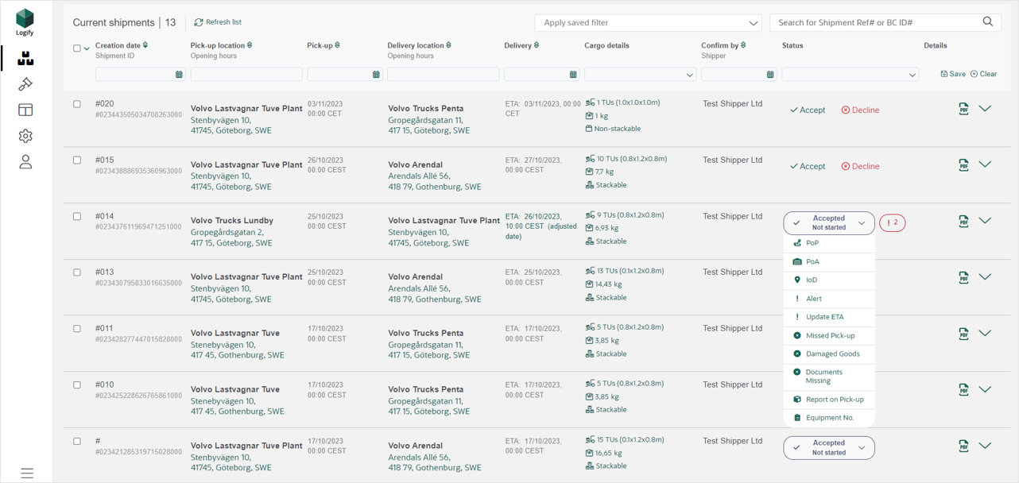The height and width of the screenshot is (483, 1019).
Task: Download PDF for shipment #015
Action: pos(963,165)
